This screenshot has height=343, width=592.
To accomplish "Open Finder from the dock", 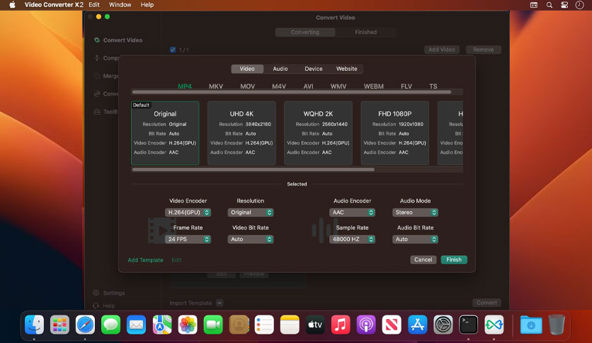I will (35, 325).
